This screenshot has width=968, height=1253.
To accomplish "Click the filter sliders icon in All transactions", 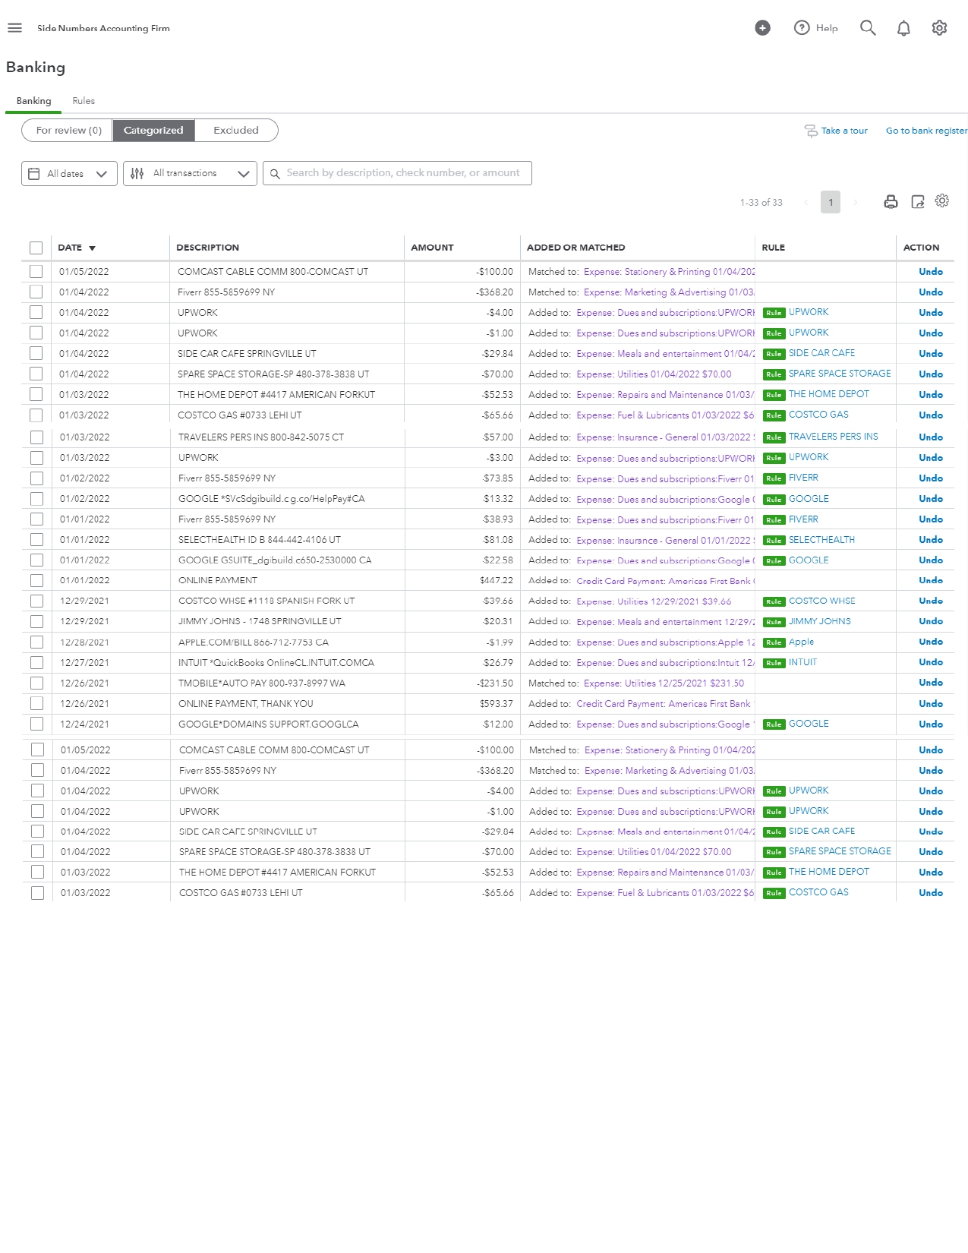I will [x=137, y=174].
